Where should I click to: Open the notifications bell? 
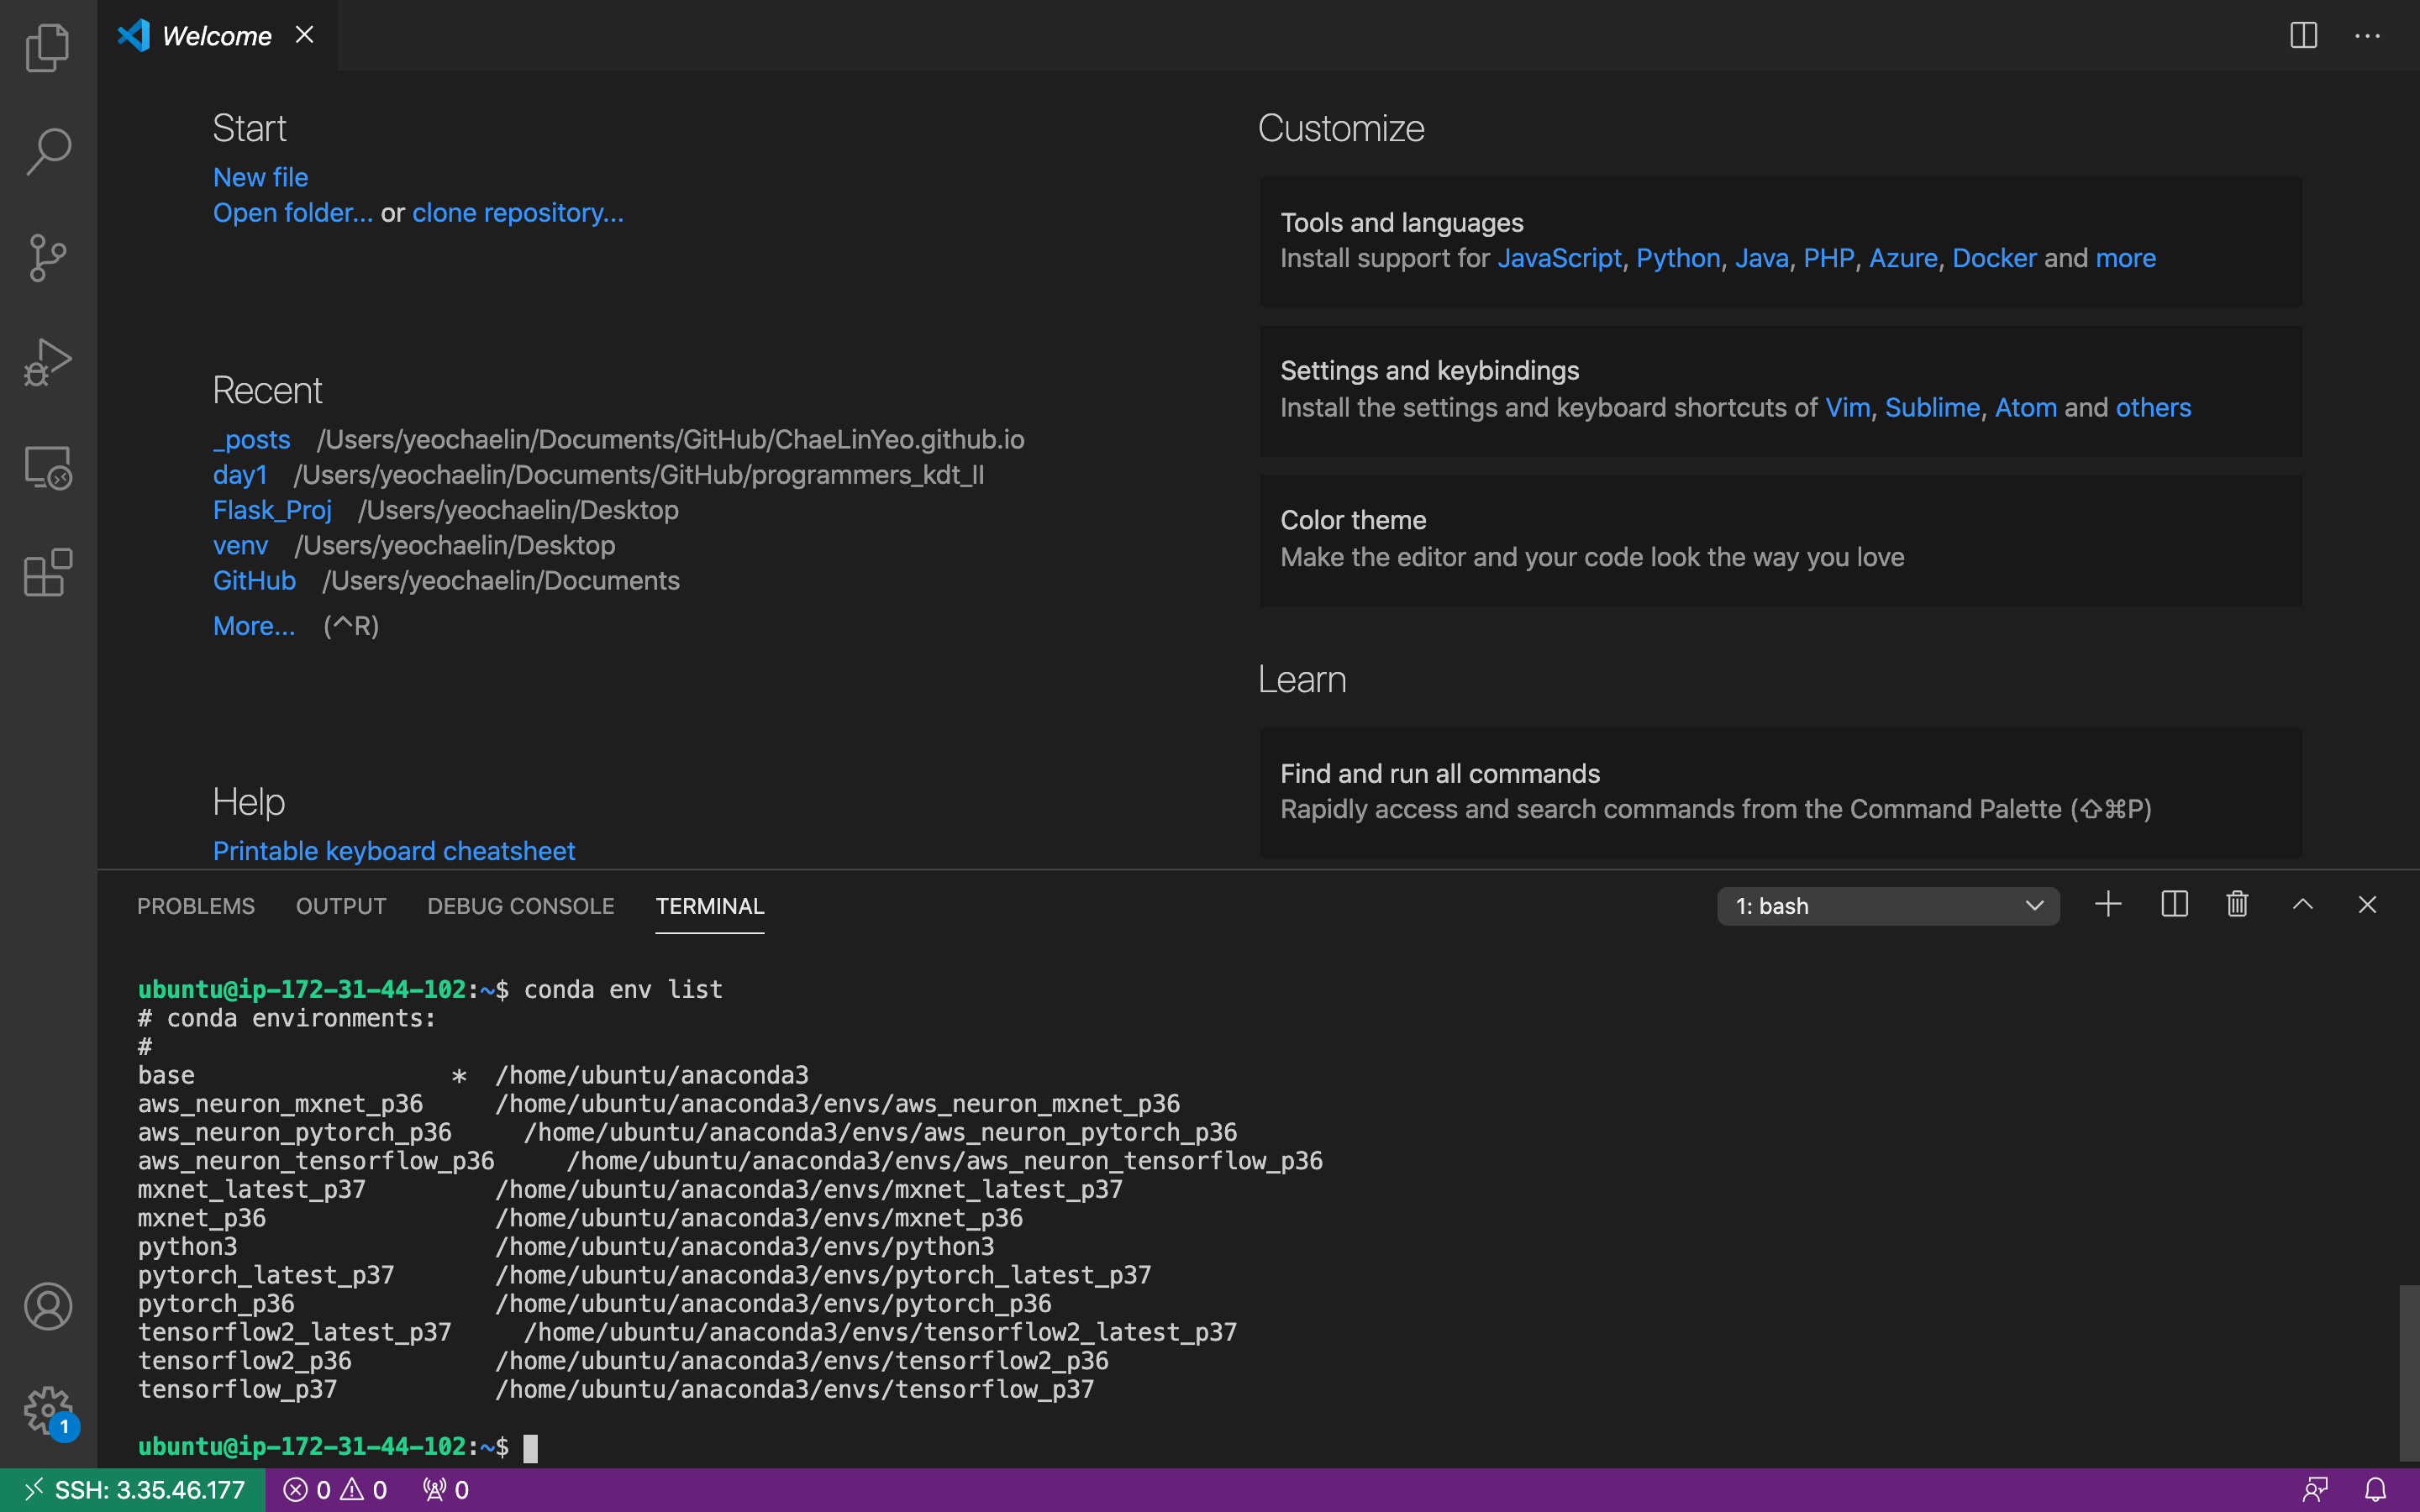pyautogui.click(x=2376, y=1490)
